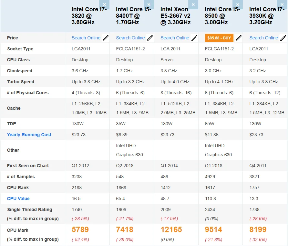Edit price pencil for Core i7-3930K

[x=283, y=38]
